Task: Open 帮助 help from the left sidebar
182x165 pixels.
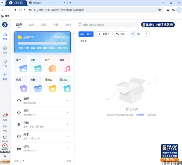Action: (5, 128)
